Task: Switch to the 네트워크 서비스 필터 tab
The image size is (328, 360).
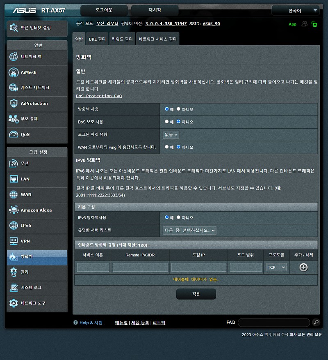Action: 157,39
